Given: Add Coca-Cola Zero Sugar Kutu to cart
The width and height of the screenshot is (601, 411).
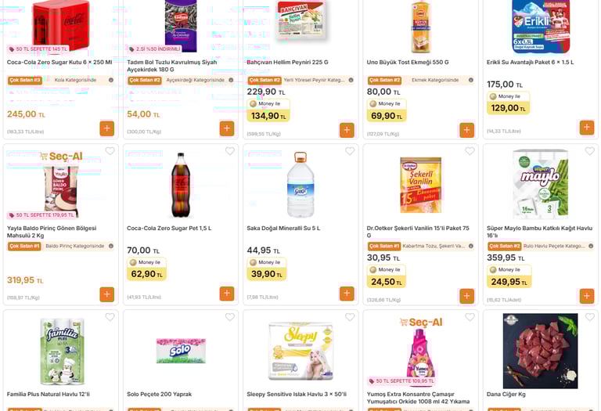Looking at the screenshot, I should point(107,128).
